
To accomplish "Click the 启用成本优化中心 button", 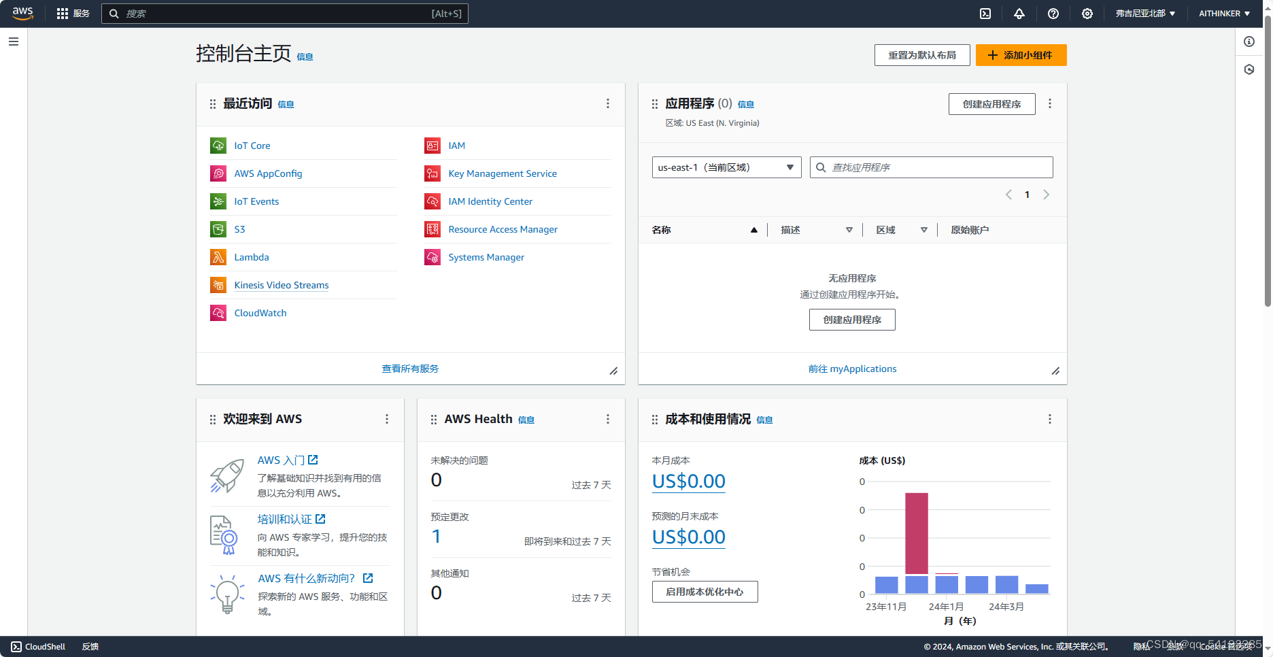I will tap(705, 592).
